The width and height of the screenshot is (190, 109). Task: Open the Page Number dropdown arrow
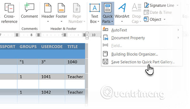(x=84, y=22)
